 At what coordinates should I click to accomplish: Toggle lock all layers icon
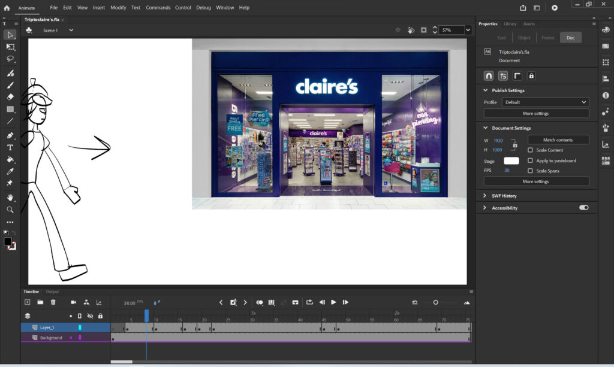[x=100, y=316]
